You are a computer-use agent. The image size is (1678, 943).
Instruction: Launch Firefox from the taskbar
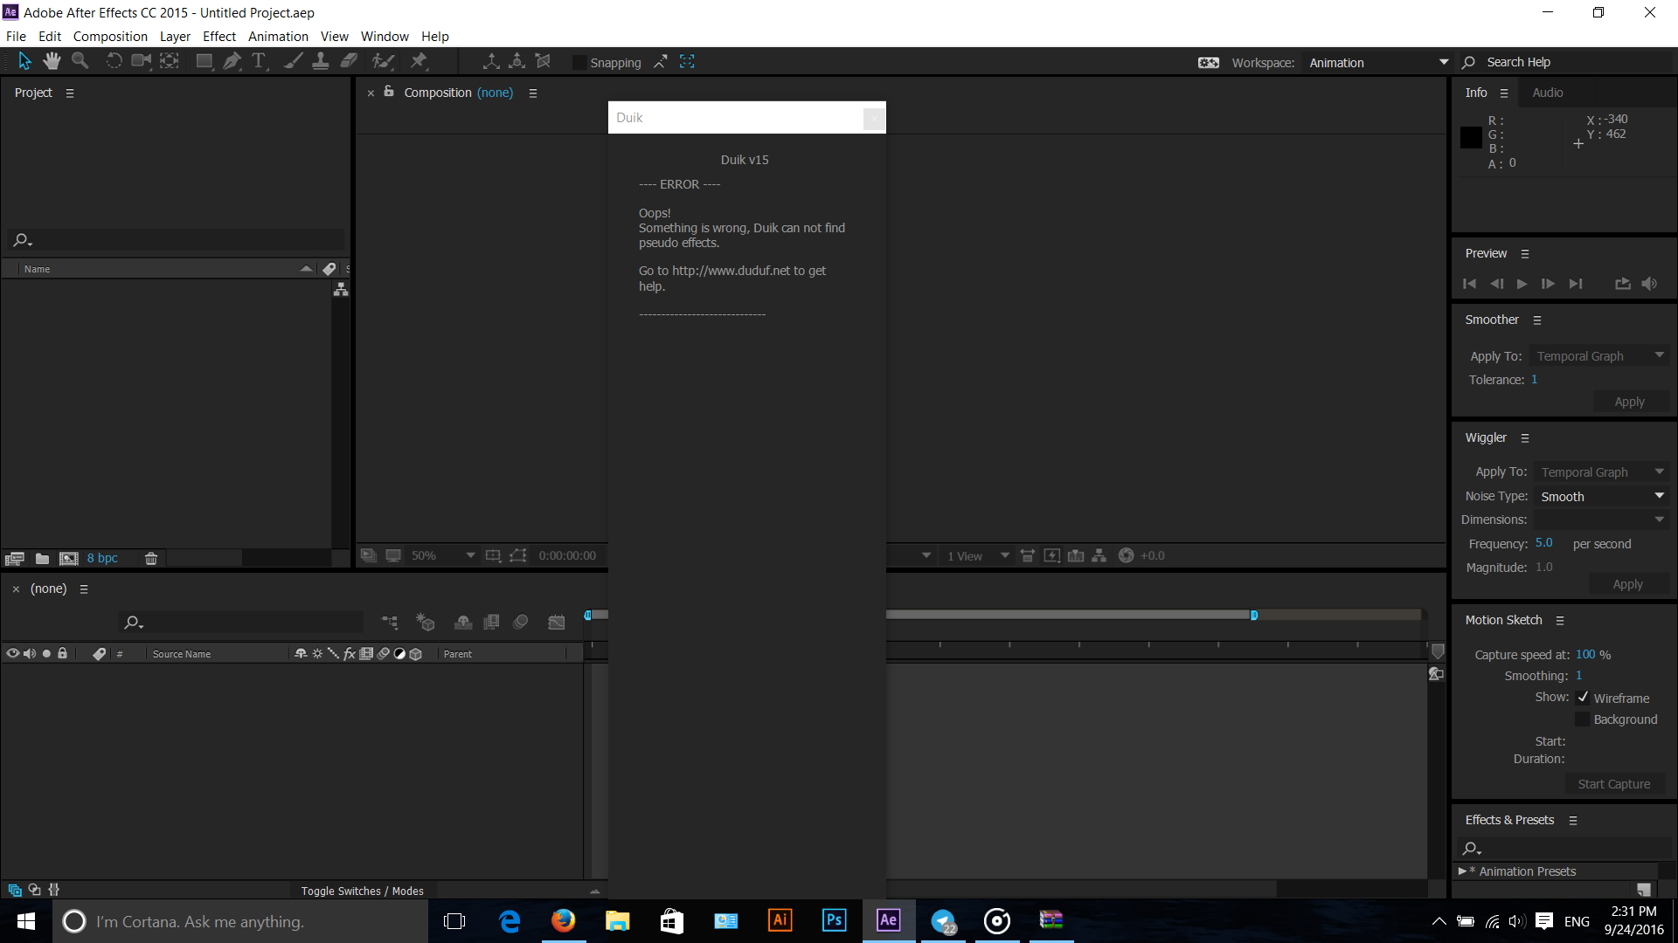(x=564, y=920)
